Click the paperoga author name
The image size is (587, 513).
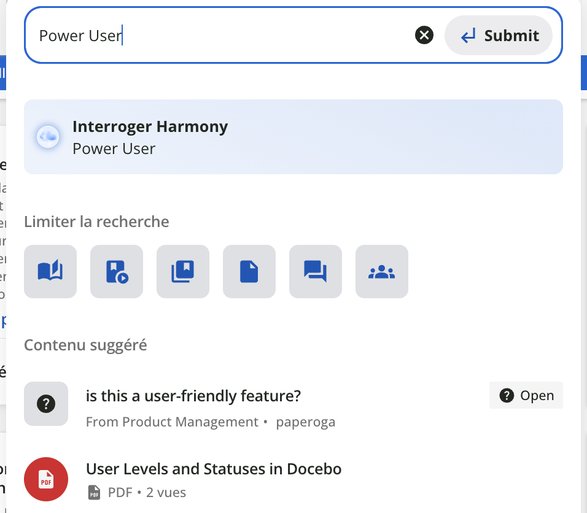click(x=306, y=422)
